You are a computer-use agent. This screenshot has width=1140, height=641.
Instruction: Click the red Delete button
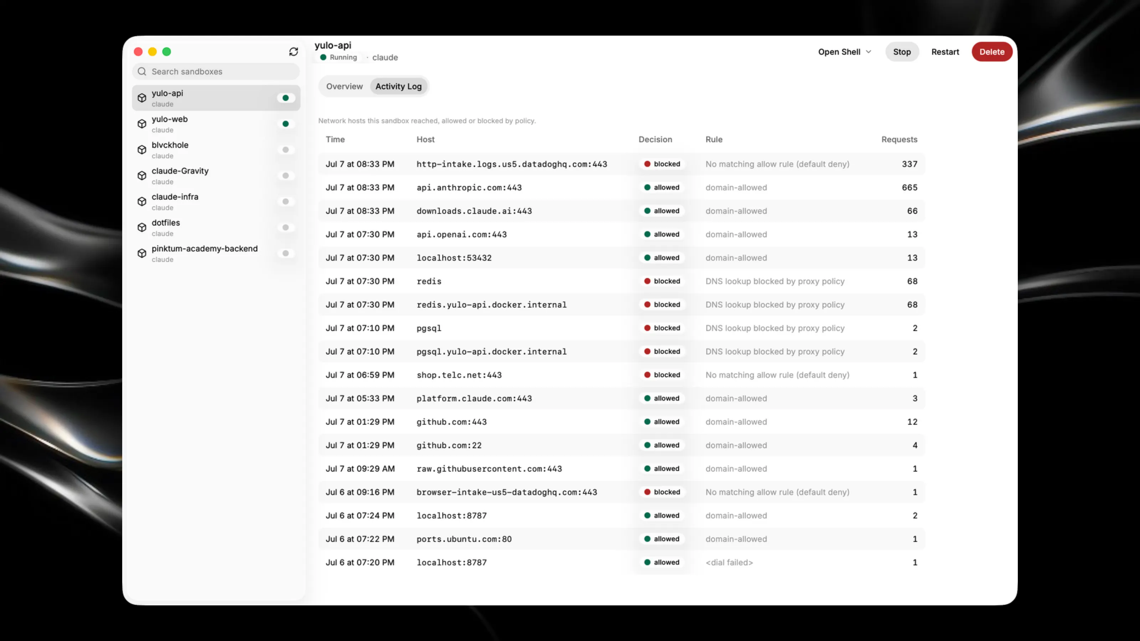point(992,52)
